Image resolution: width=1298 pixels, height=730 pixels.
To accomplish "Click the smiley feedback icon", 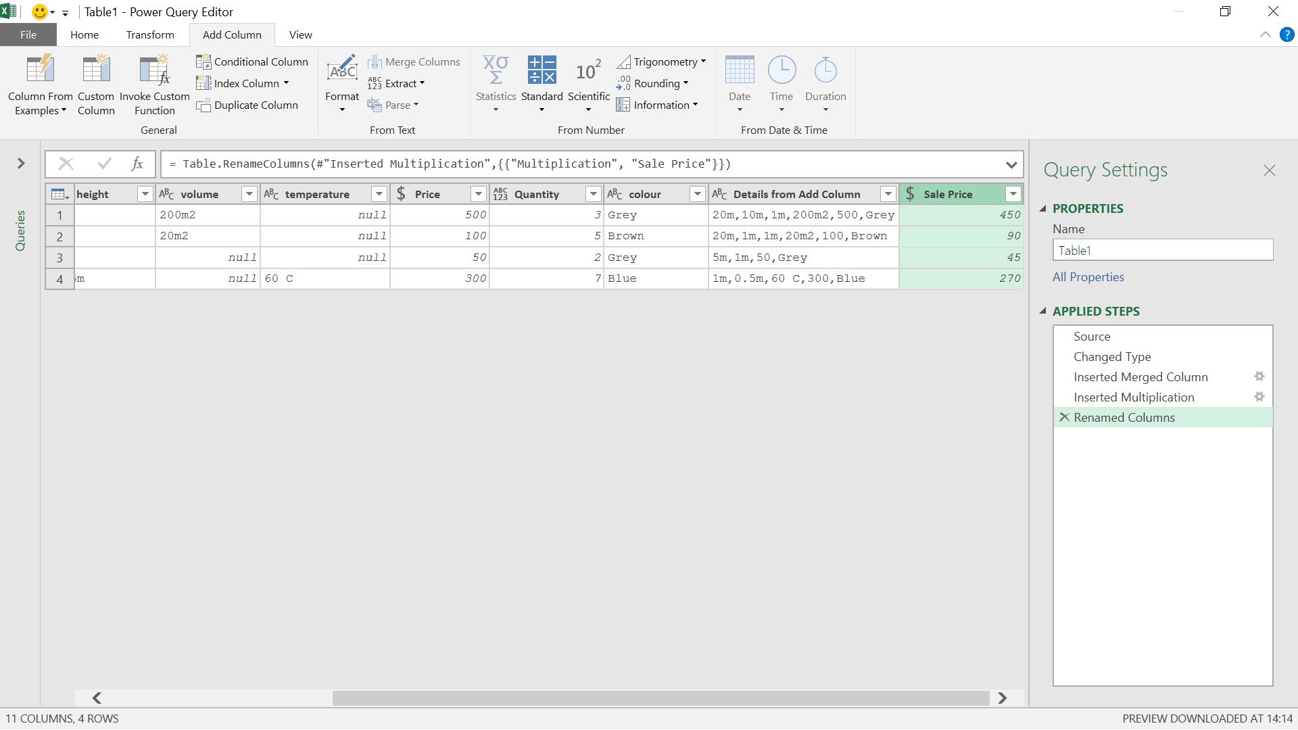I will point(40,11).
